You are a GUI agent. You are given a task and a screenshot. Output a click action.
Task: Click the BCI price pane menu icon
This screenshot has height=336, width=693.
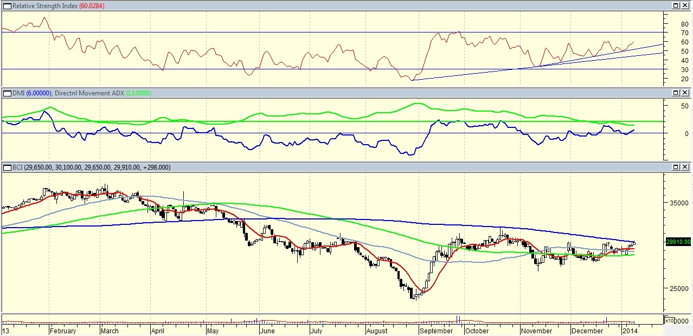[x=7, y=167]
